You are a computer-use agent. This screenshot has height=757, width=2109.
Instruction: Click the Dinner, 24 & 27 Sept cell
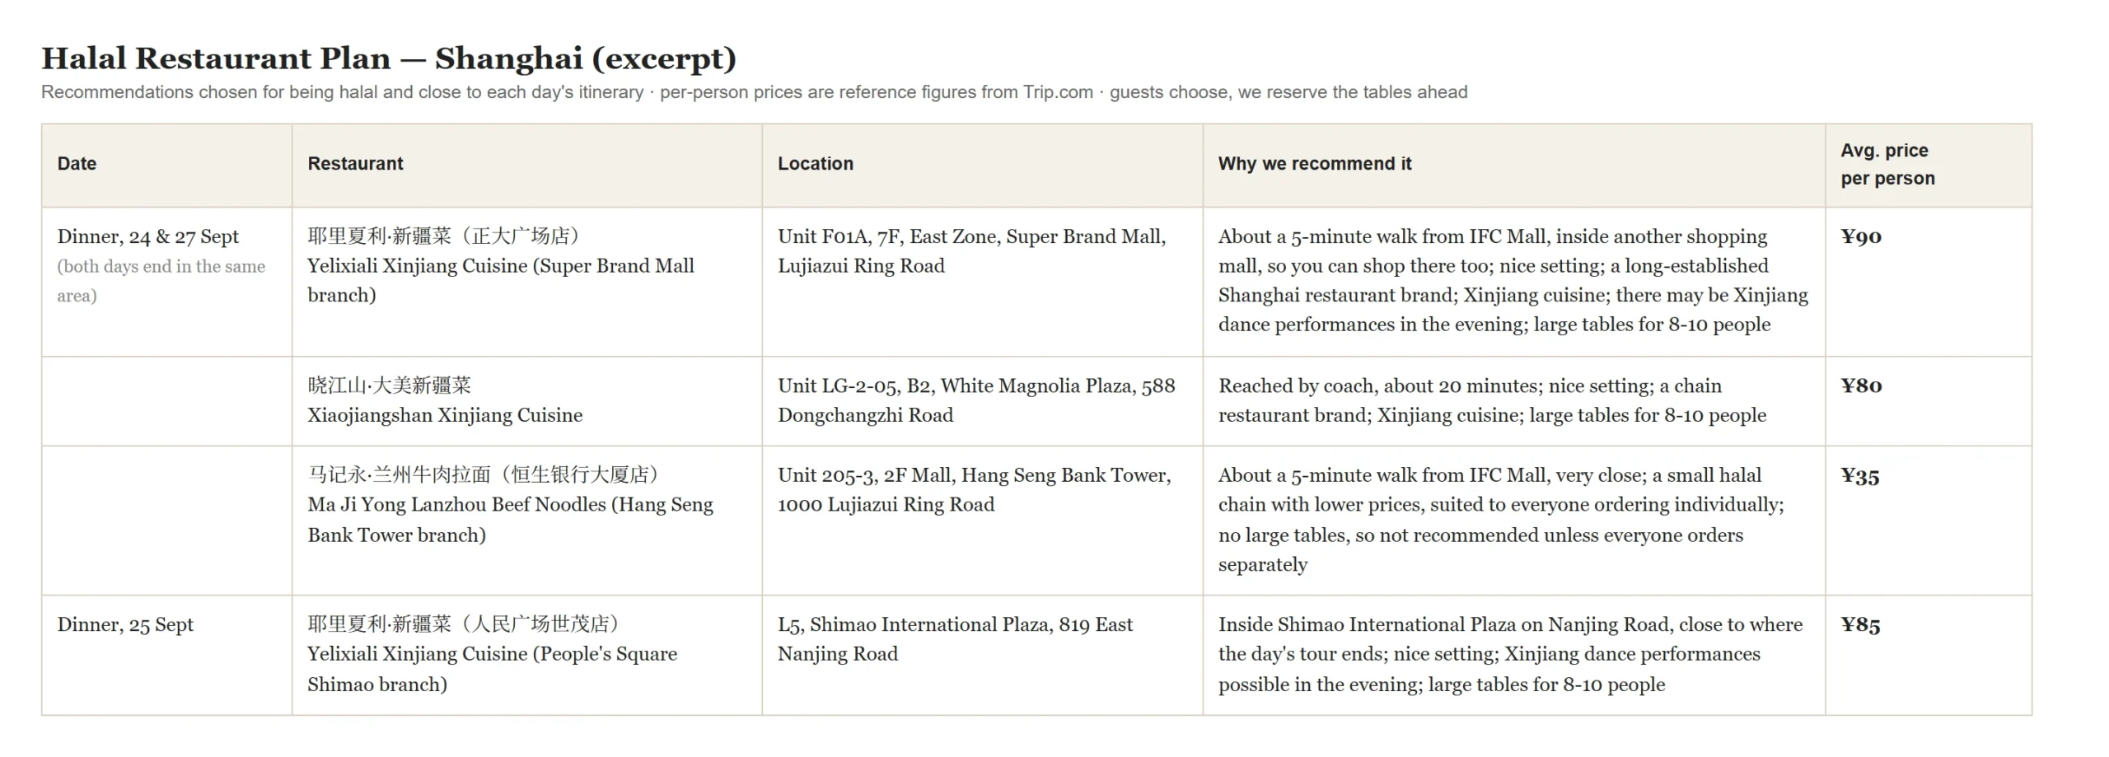(166, 282)
